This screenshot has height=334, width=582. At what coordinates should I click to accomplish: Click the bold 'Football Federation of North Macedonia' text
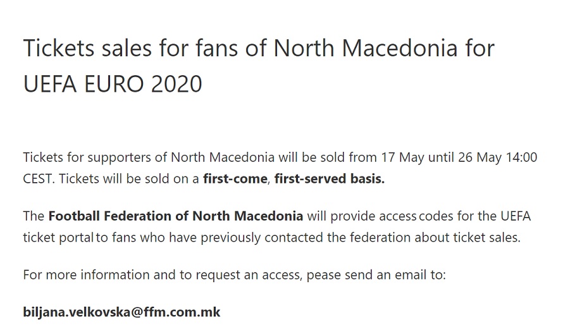pyautogui.click(x=176, y=216)
